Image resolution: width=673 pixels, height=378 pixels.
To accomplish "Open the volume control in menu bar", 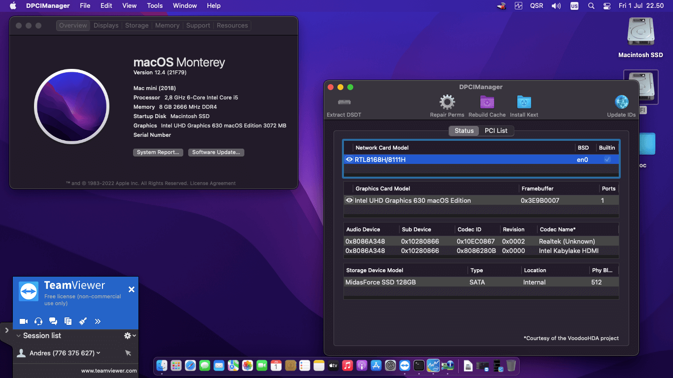I will click(556, 6).
